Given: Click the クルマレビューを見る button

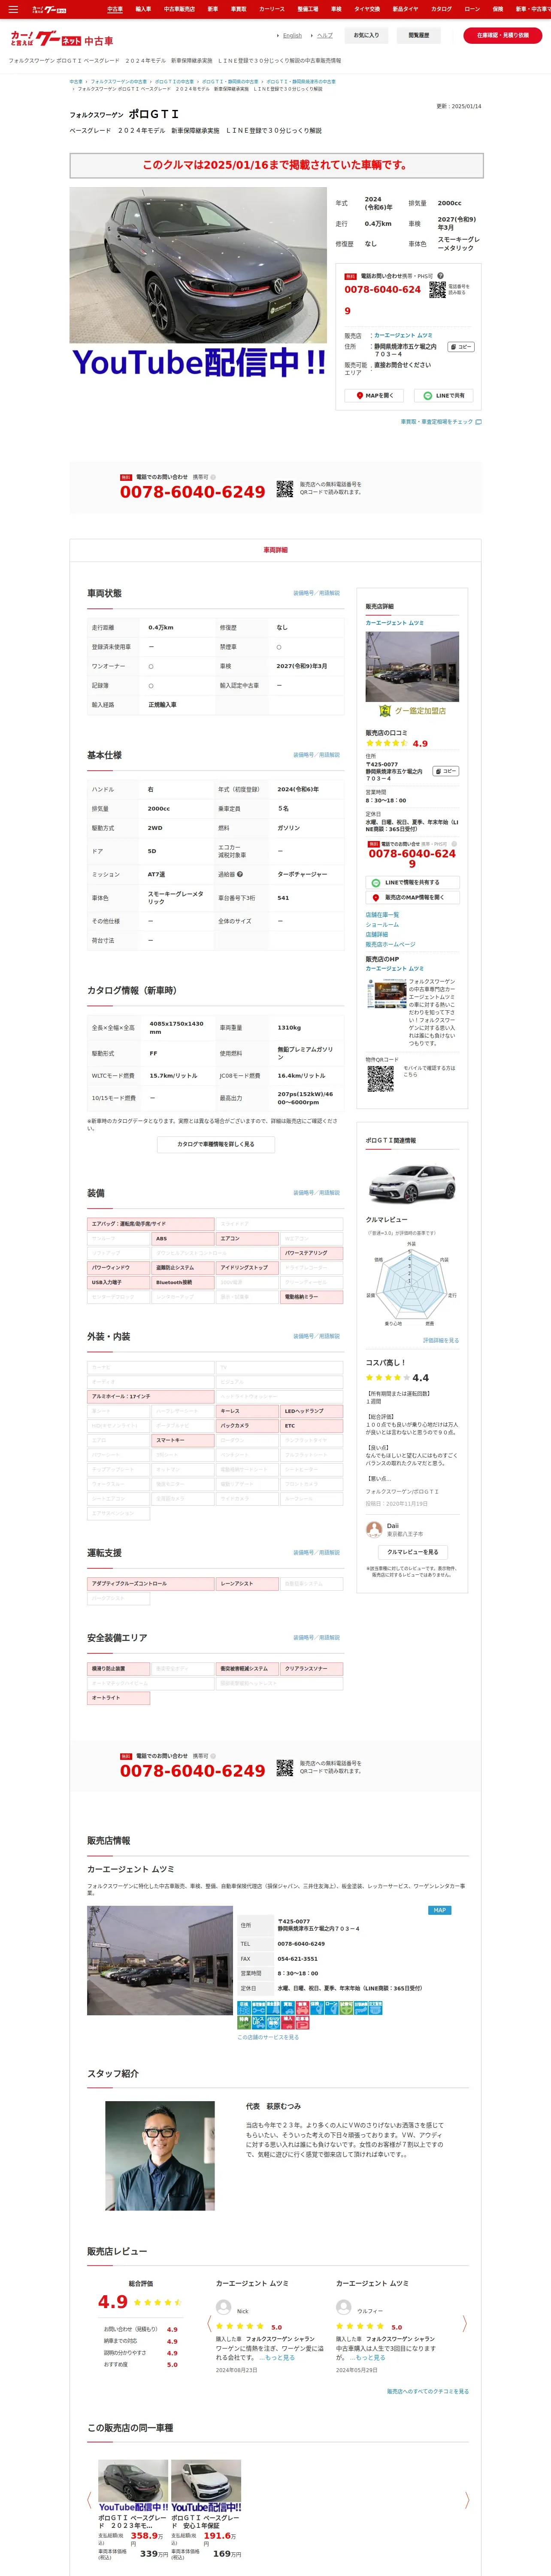Looking at the screenshot, I should [x=412, y=1552].
